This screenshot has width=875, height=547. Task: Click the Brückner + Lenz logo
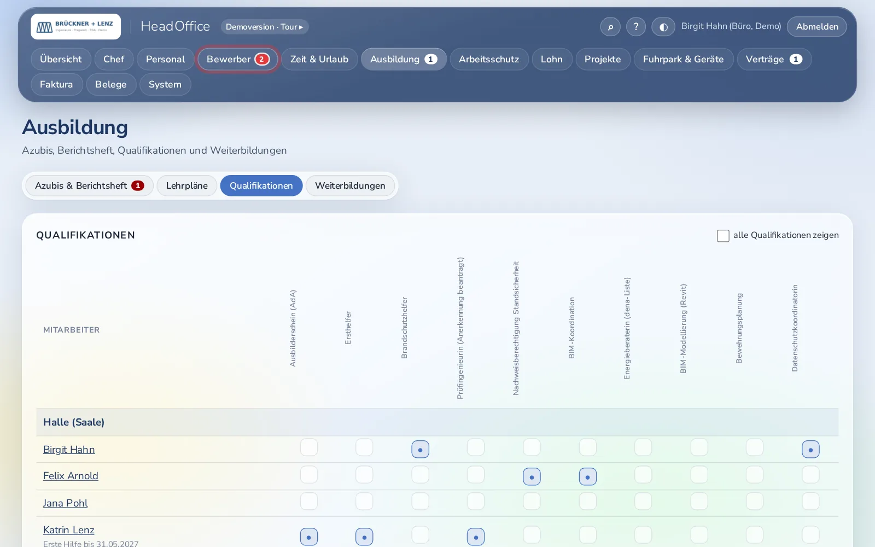[76, 27]
